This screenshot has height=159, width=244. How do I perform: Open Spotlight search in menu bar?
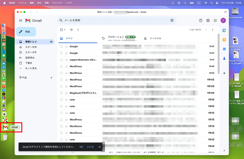pos(211,3)
